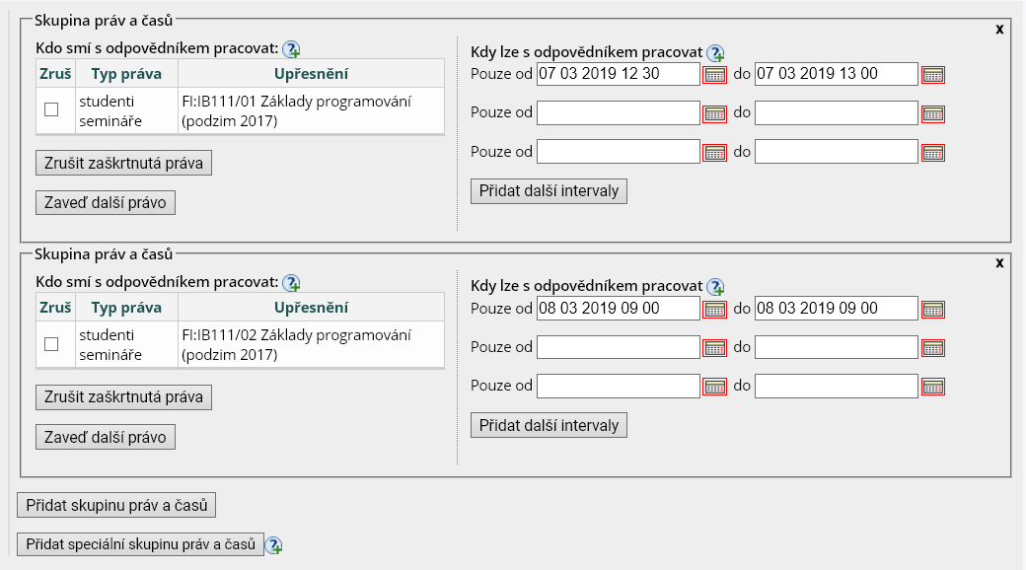Open calendar for start date 07 03 2019 12 30

(714, 75)
